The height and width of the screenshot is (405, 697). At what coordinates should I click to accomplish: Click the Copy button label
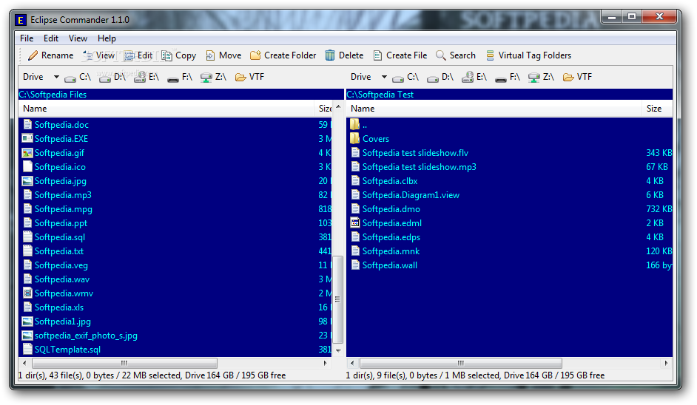pos(186,55)
